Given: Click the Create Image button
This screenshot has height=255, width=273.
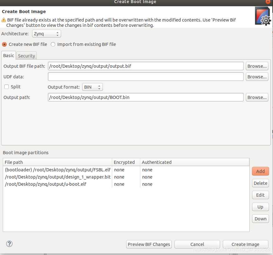Looking at the screenshot, I should pyautogui.click(x=246, y=244).
